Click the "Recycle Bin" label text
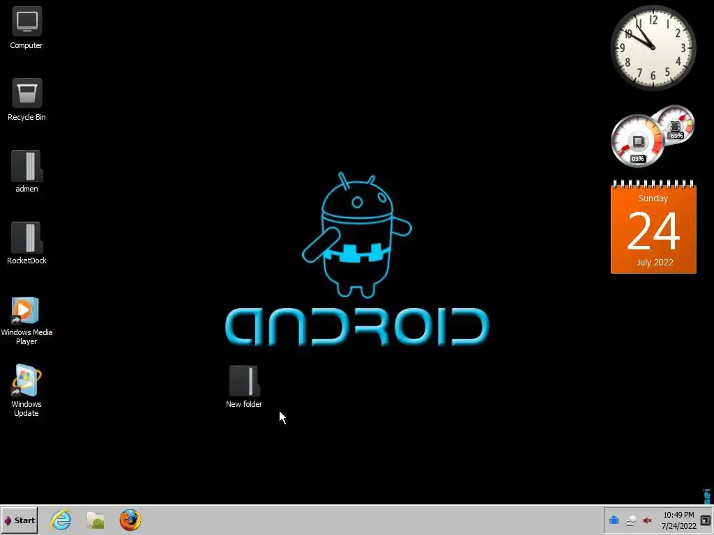 click(27, 117)
